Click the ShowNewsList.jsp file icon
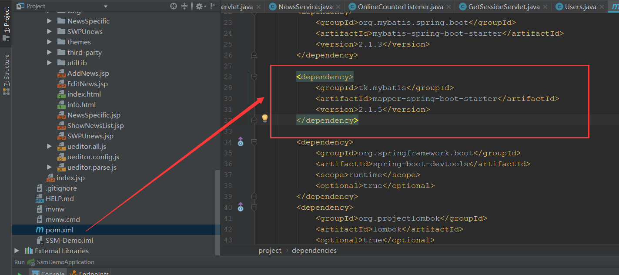This screenshot has height=275, width=619. click(x=61, y=126)
